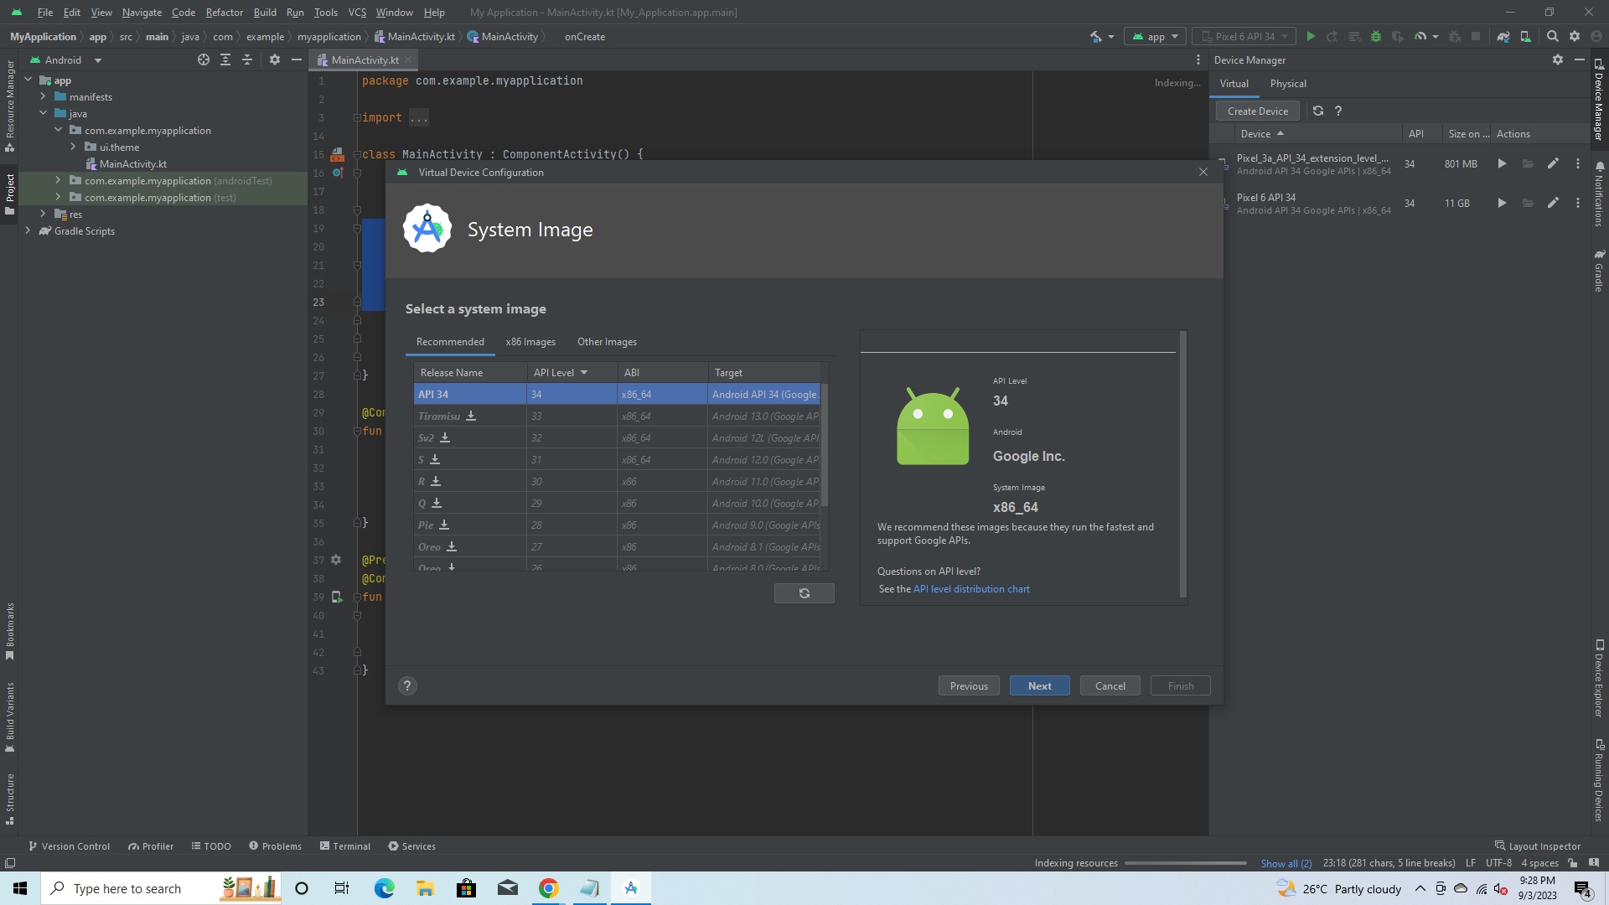
Task: Open the Refactor menu
Action: click(x=224, y=13)
